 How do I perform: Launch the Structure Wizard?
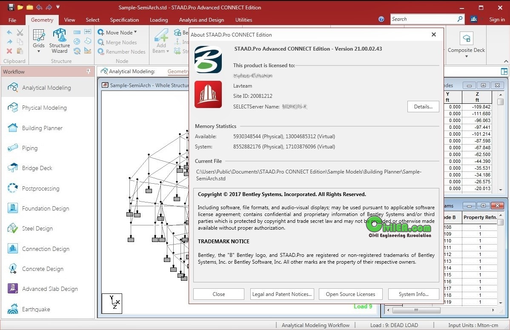pos(60,40)
